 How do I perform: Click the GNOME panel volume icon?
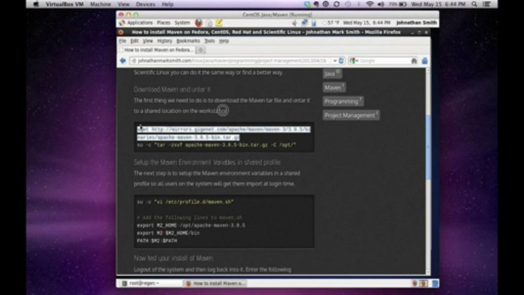click(294, 23)
